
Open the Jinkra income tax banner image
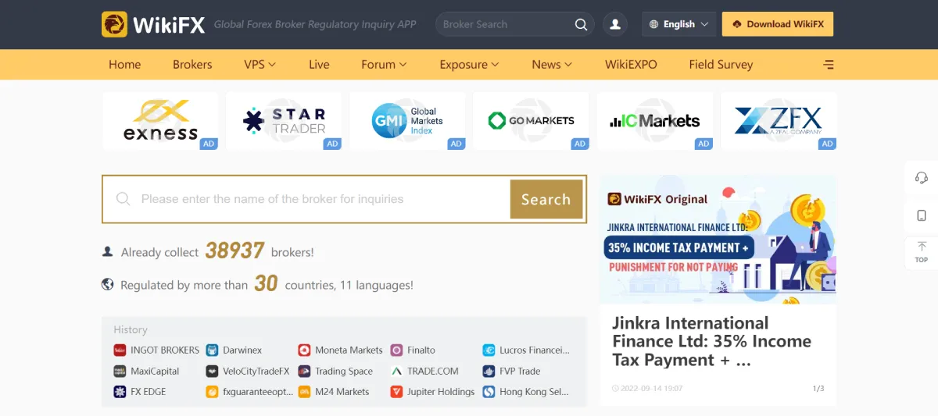tap(718, 239)
